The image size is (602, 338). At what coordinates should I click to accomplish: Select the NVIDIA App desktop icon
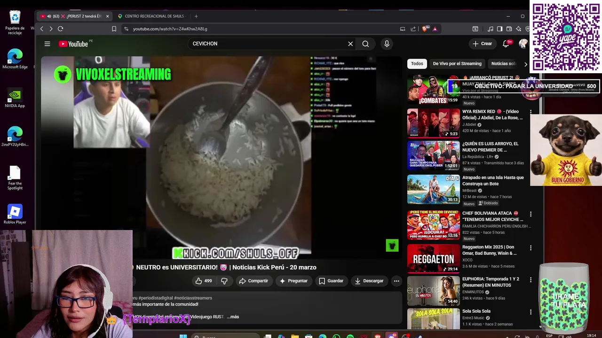click(x=15, y=98)
